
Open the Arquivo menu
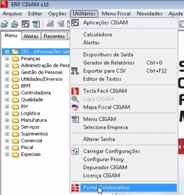[x=12, y=14]
